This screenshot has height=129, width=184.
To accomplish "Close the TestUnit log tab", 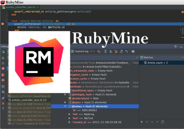I will [94, 51].
